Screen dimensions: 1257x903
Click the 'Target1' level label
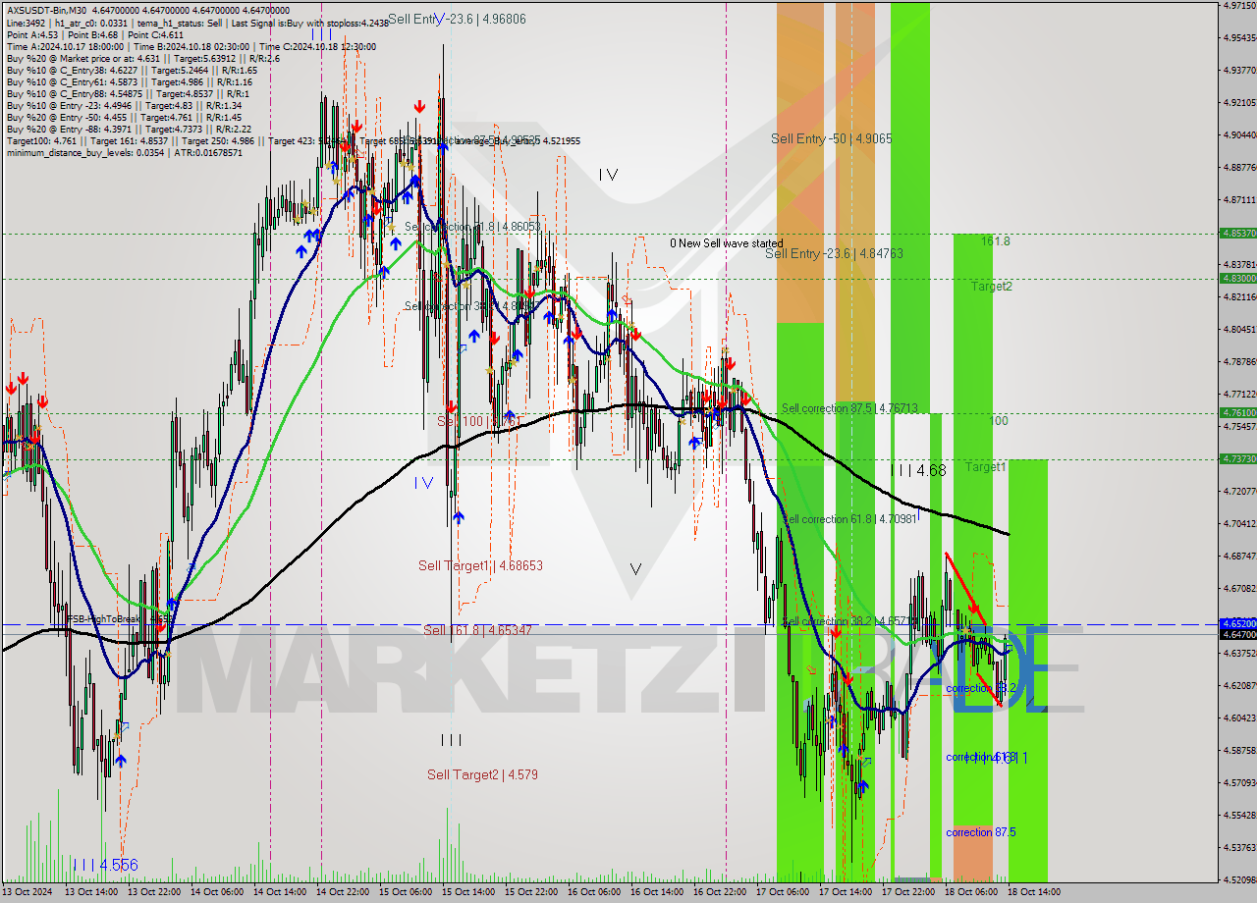click(x=985, y=467)
